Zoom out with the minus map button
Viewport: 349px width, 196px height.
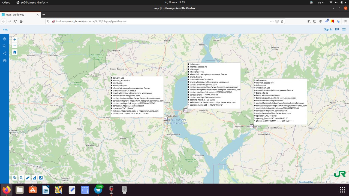tap(15, 45)
